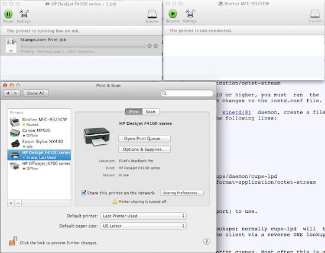The image size is (325, 253).
Task: Follow the xinetd(8) link in background document
Action: 236,112
